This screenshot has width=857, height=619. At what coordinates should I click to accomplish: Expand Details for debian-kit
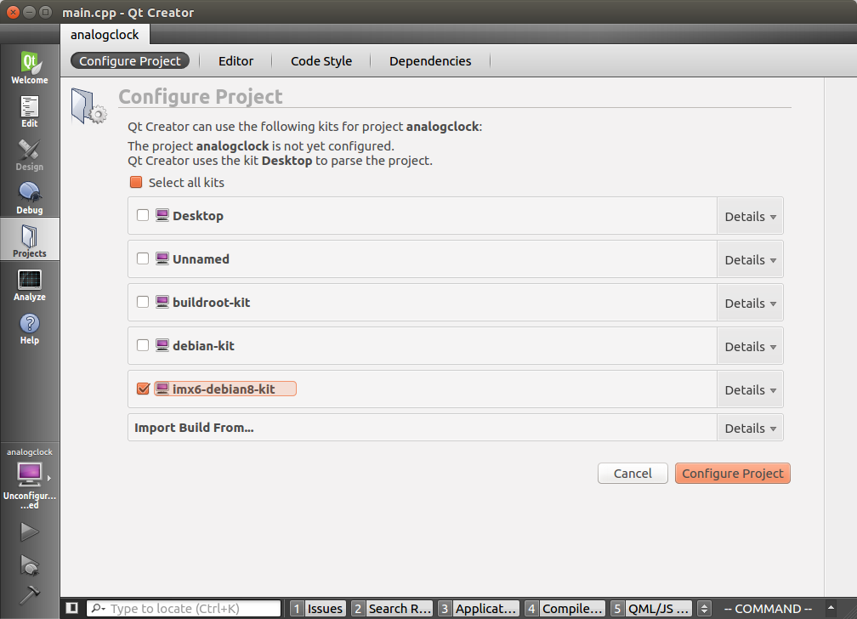(750, 347)
